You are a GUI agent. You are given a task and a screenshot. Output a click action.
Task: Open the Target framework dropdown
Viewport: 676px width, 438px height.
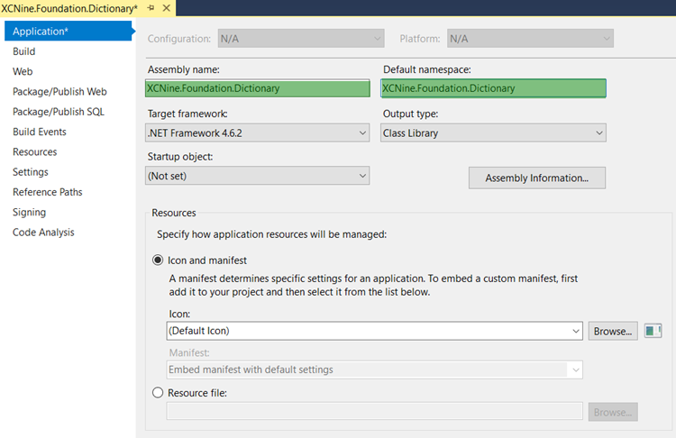258,132
